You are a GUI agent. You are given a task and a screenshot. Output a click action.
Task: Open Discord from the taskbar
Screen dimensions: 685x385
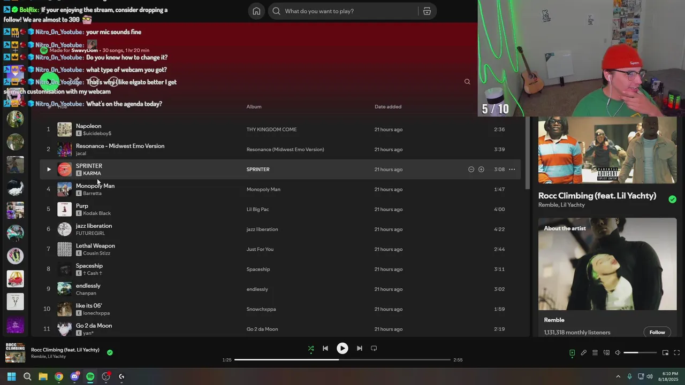pyautogui.click(x=75, y=376)
